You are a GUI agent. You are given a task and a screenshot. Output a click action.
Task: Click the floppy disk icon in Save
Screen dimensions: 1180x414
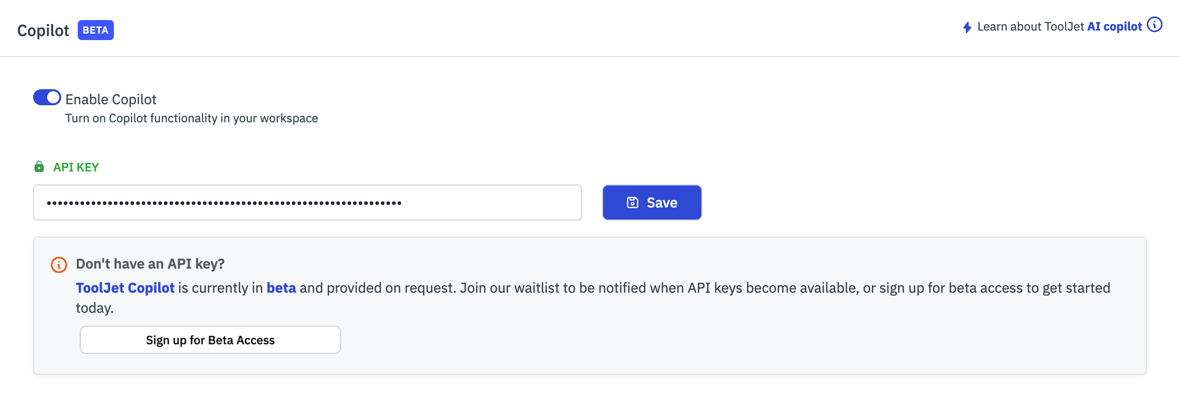(633, 202)
